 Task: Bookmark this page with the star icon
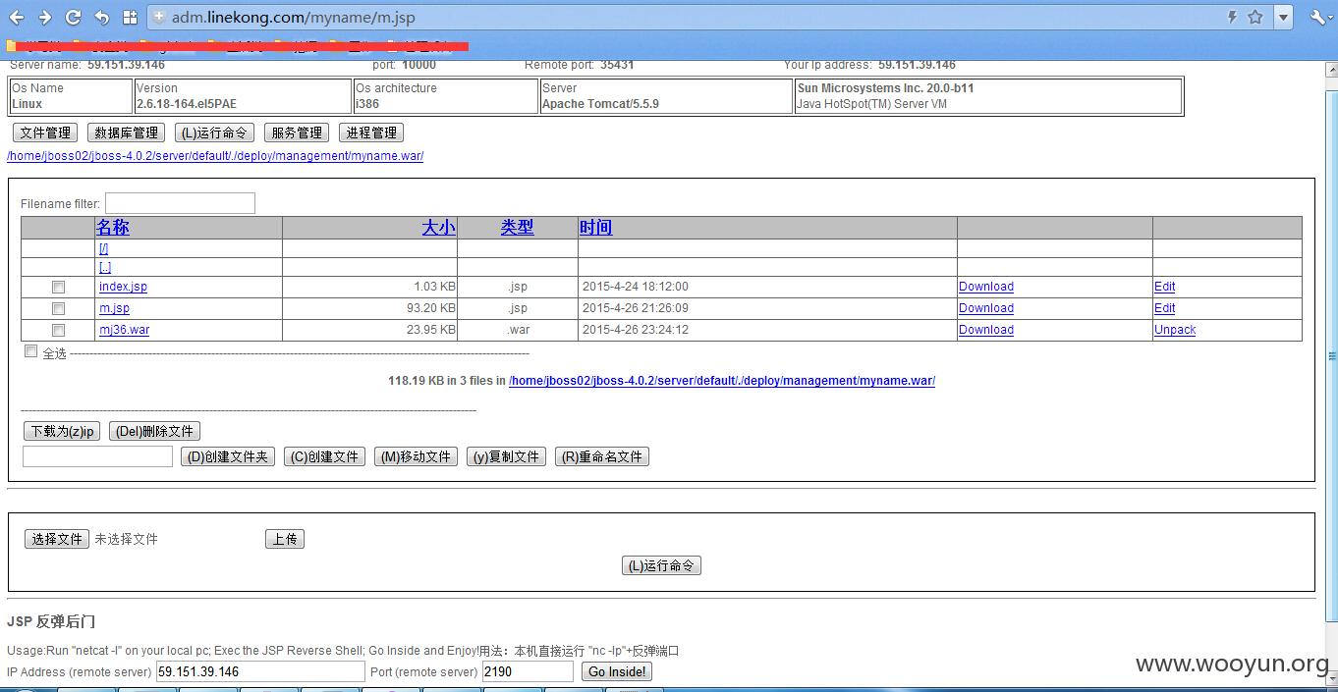[1254, 17]
